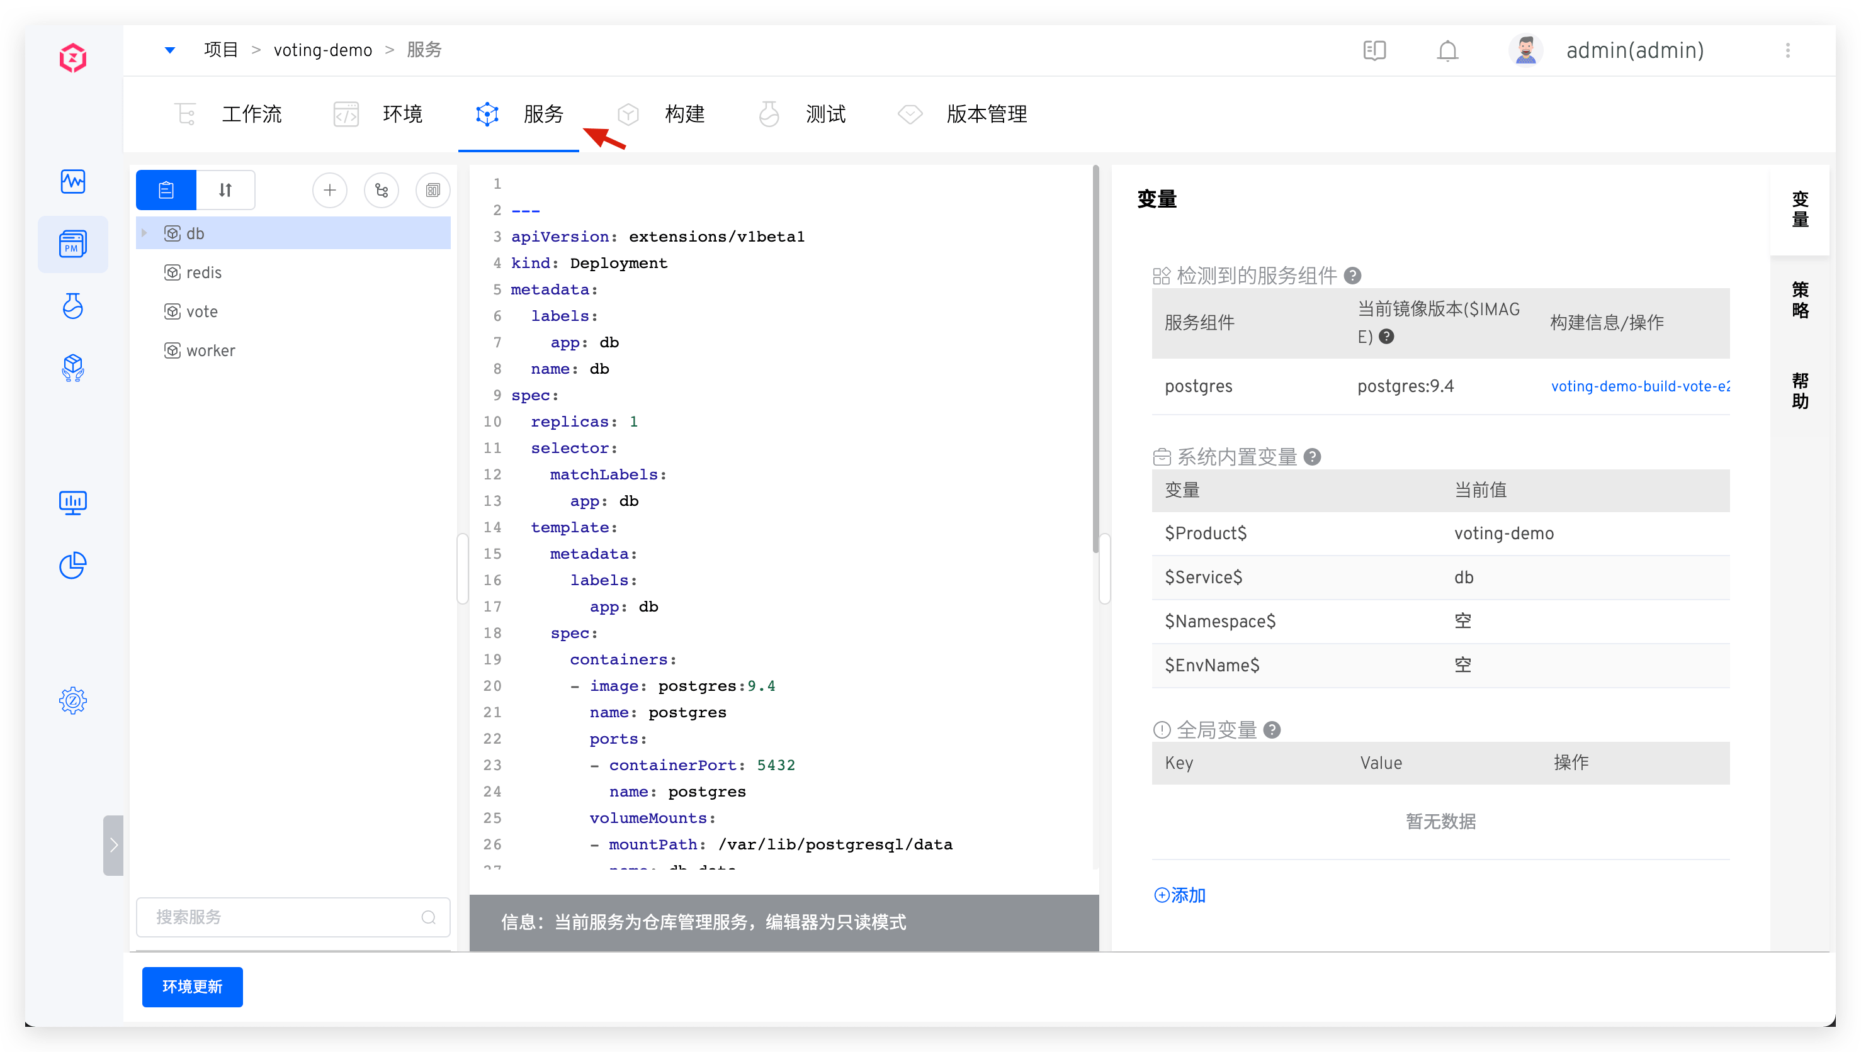Expand the collapsed left sidebar chevron

(113, 846)
